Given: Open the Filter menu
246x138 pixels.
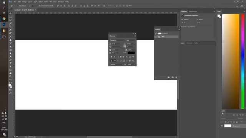Looking at the screenshot, I should coord(46,2).
